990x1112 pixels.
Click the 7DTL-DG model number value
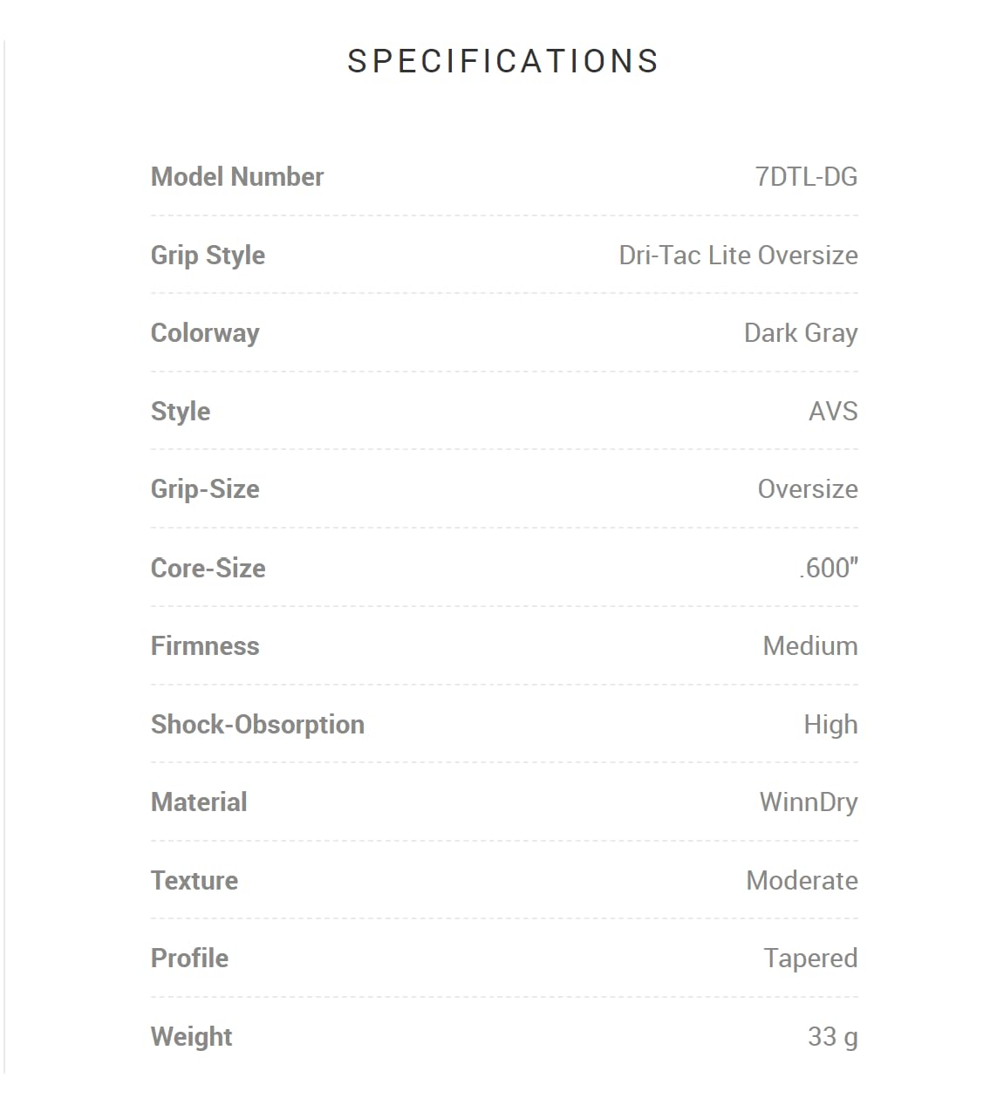click(x=807, y=177)
